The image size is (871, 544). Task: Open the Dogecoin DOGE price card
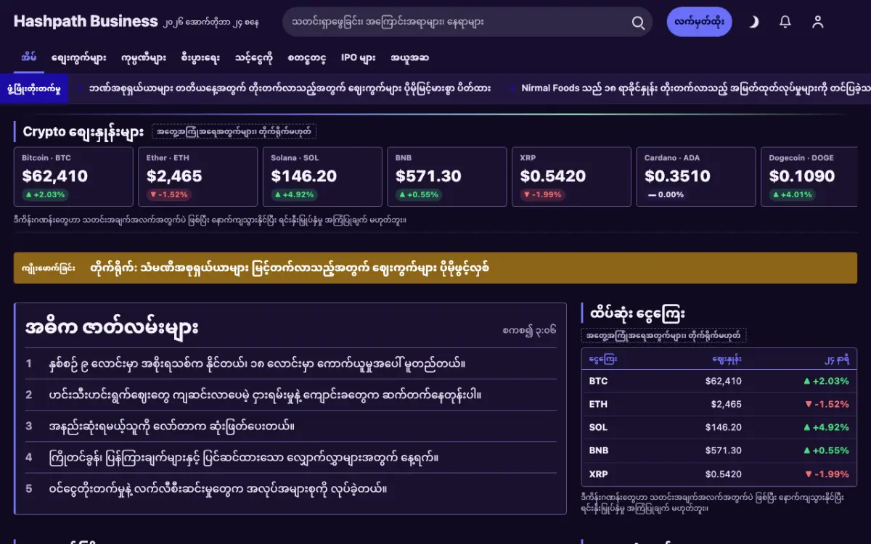pos(809,177)
